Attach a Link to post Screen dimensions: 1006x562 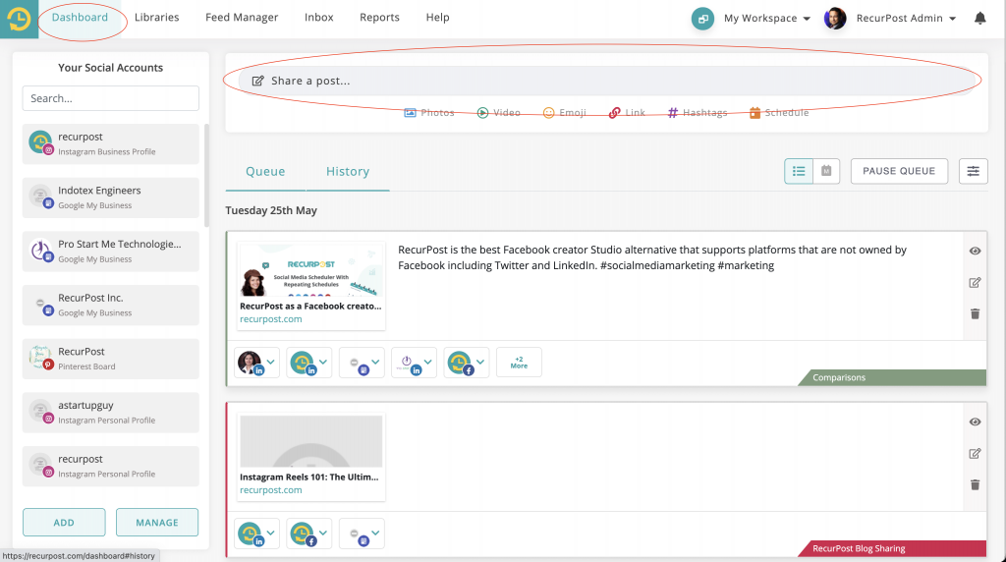click(x=627, y=113)
